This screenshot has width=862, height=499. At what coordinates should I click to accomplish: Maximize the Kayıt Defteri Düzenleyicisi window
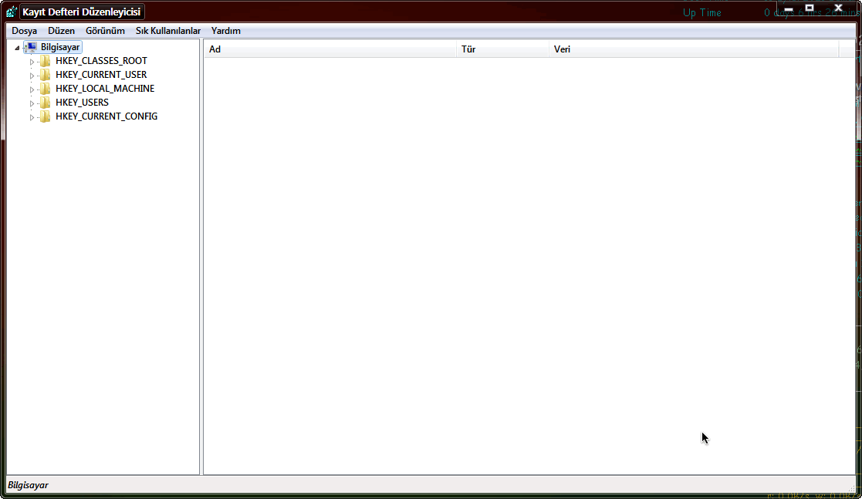pos(810,8)
